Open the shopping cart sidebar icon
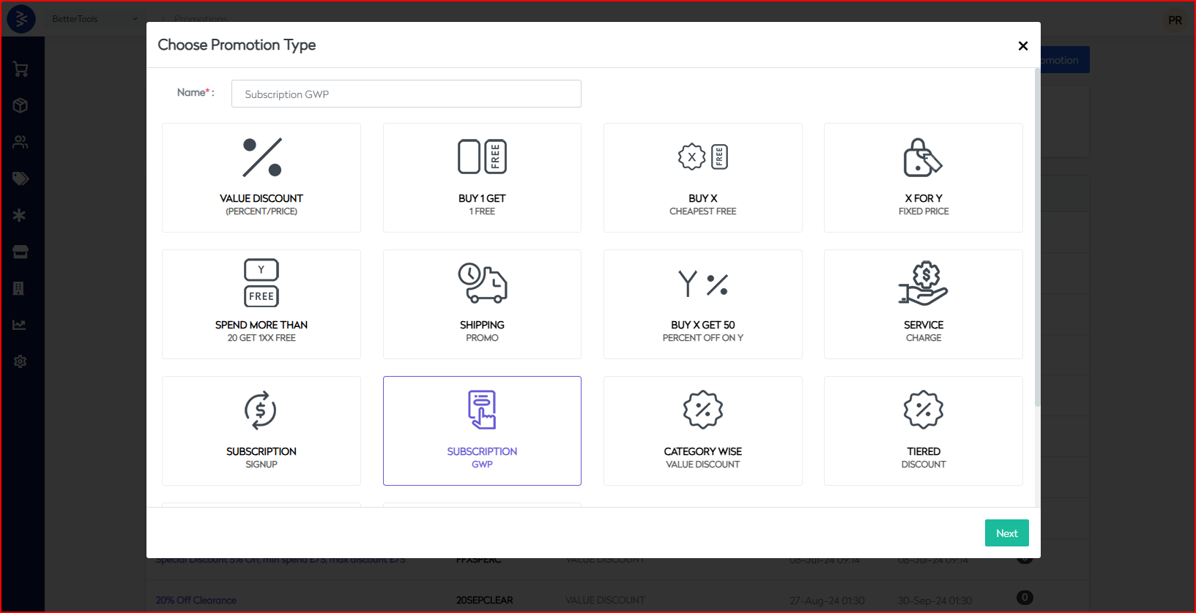Viewport: 1196px width, 613px height. pos(21,69)
